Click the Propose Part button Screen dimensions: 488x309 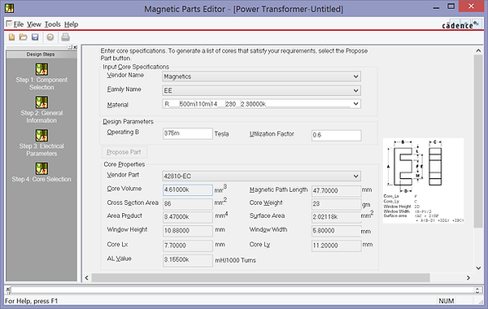[x=124, y=152]
